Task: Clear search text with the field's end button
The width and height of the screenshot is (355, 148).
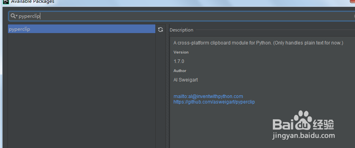Action: tap(354, 16)
